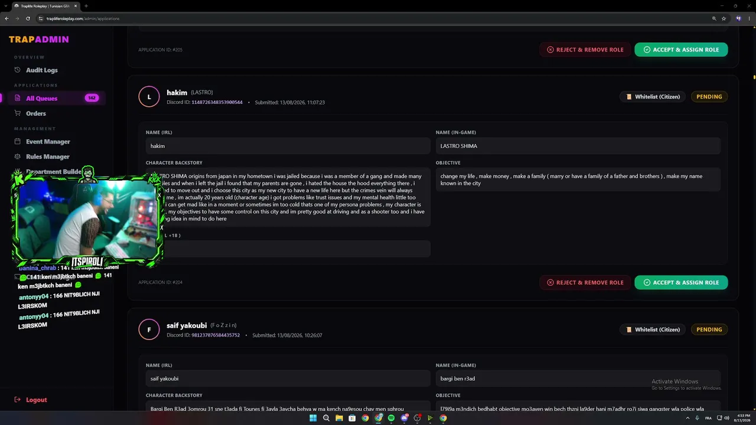Open Discord ID 981237076584435752 link
The height and width of the screenshot is (425, 756).
[x=216, y=335]
